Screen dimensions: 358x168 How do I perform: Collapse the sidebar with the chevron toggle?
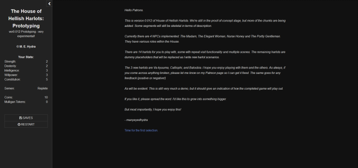[49, 4]
